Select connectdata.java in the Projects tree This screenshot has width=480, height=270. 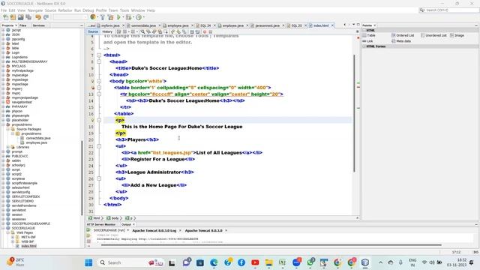[x=38, y=138]
